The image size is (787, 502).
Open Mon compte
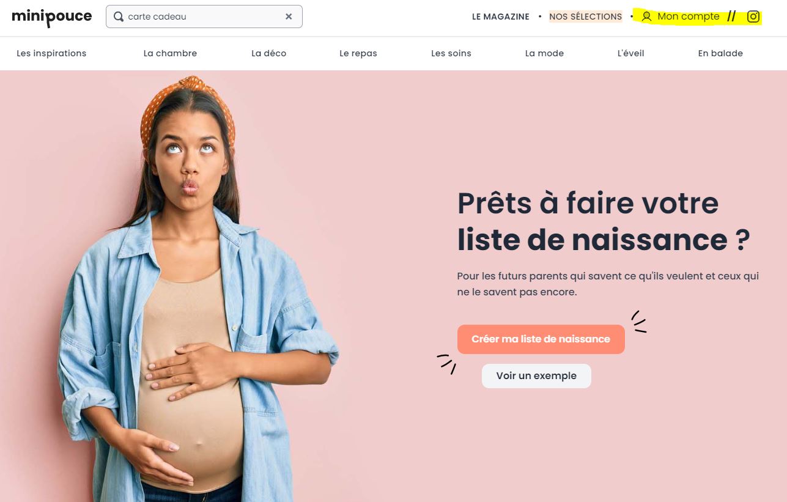click(x=689, y=17)
